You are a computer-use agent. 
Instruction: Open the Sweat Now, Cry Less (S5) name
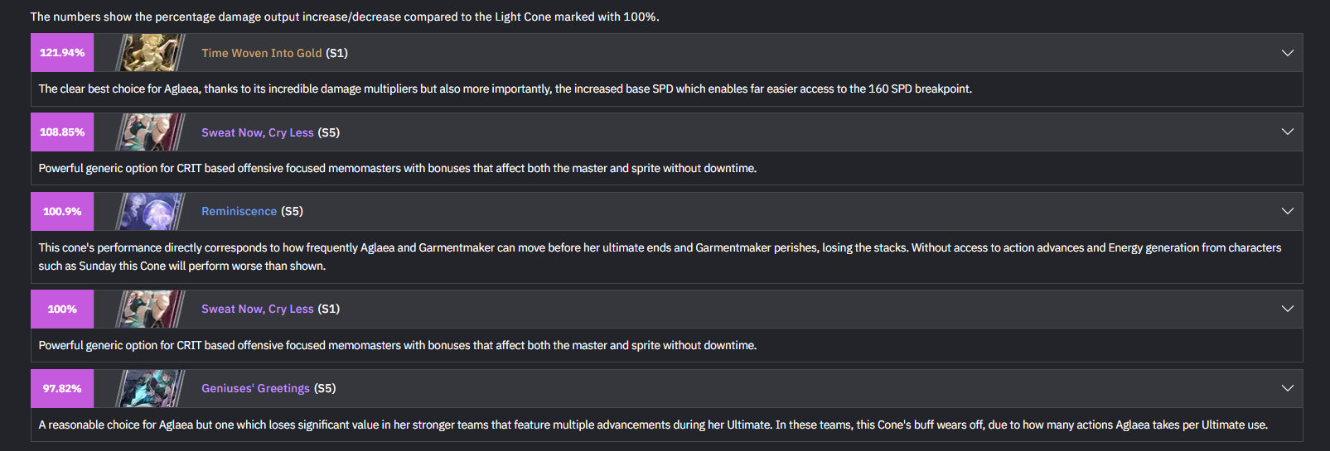[270, 132]
